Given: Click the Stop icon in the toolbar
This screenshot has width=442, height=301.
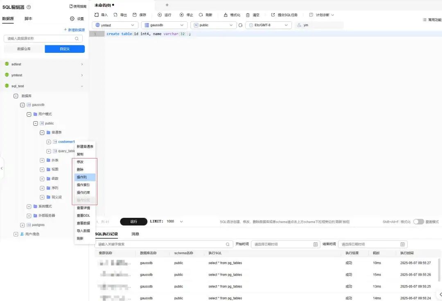Looking at the screenshot, I should pyautogui.click(x=182, y=15).
